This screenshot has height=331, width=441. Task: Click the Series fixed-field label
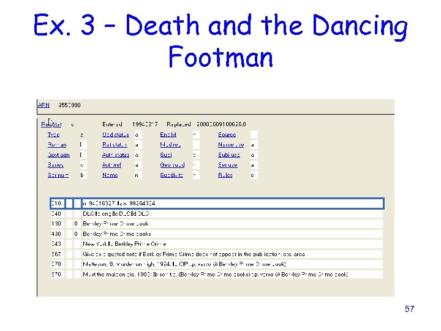pos(55,165)
